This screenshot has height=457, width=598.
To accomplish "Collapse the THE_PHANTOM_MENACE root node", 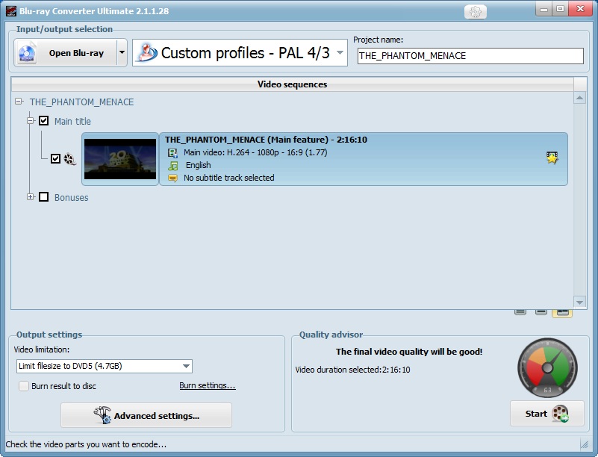I will point(19,102).
